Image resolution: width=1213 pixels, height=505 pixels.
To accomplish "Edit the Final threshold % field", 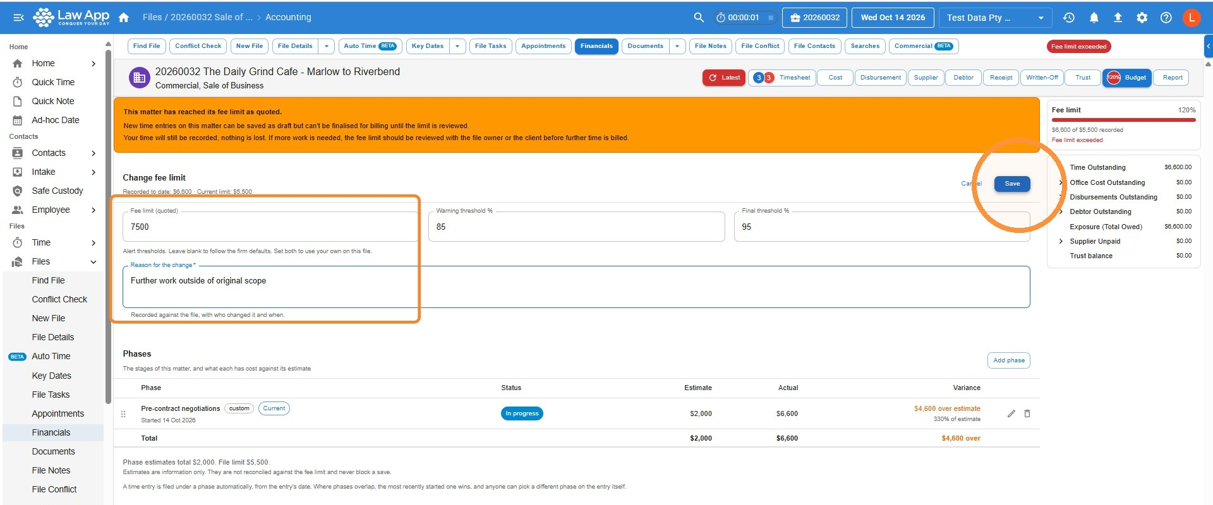I will point(882,227).
